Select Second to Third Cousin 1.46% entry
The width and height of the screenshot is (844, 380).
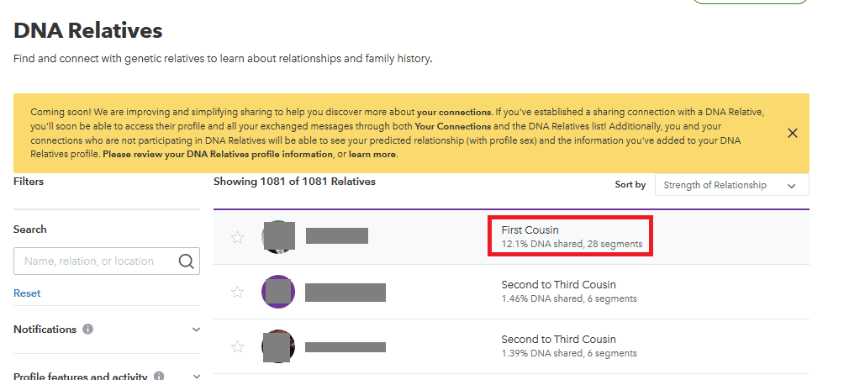pyautogui.click(x=511, y=292)
